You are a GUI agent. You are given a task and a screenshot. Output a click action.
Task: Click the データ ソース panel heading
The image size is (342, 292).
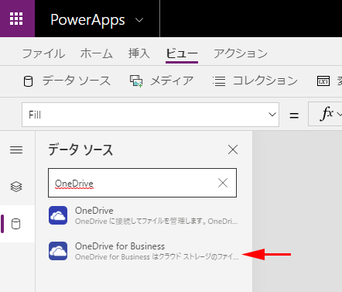click(x=80, y=149)
